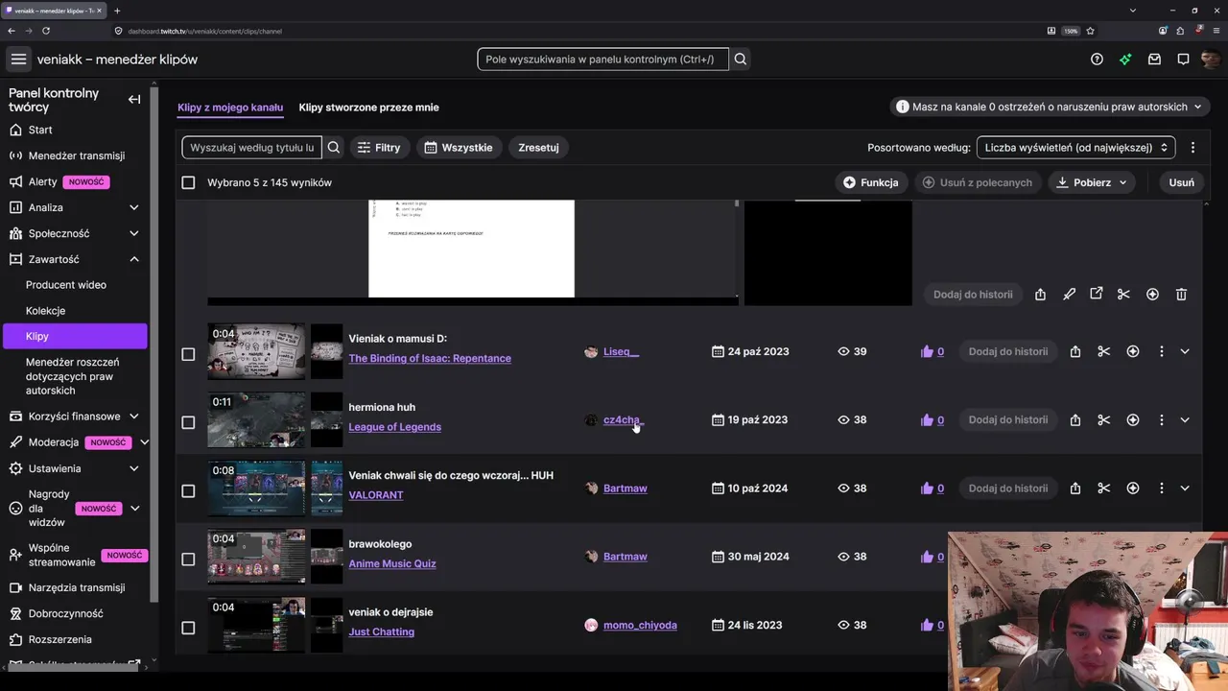The image size is (1228, 691).
Task: Bookmark the page with the star icon
Action: pos(1090,31)
